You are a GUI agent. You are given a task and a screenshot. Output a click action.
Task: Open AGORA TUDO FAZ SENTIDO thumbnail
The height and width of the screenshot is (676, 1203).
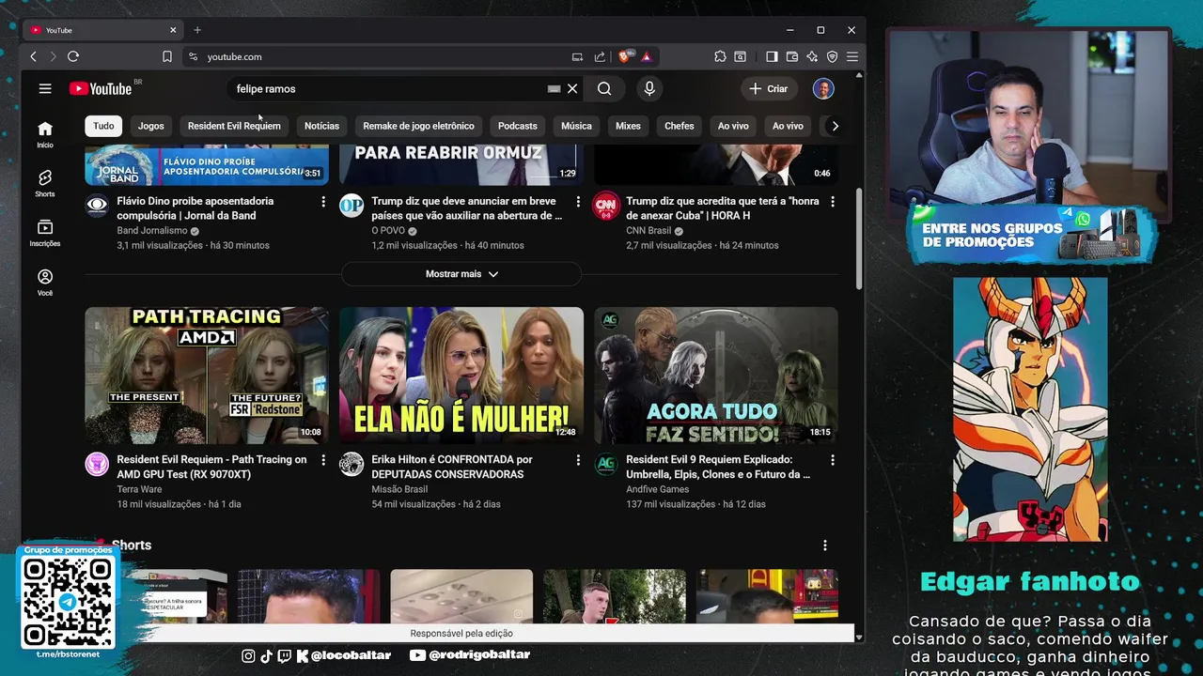pyautogui.click(x=716, y=376)
